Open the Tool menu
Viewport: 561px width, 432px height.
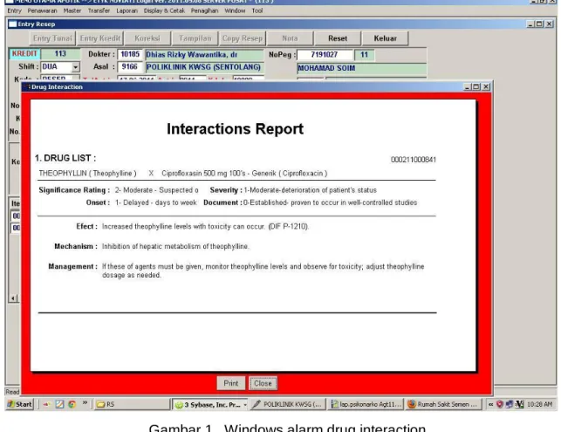click(257, 10)
